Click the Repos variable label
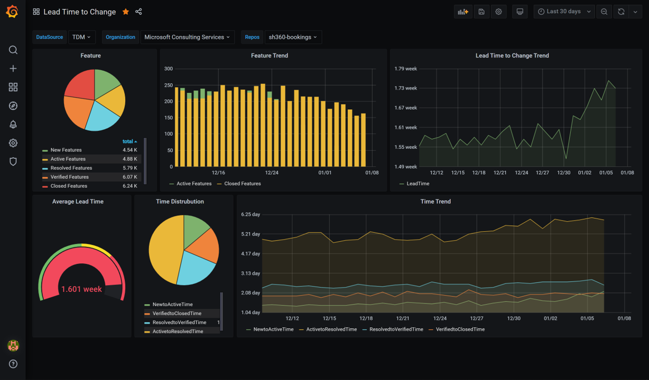The height and width of the screenshot is (380, 649). [x=252, y=37]
